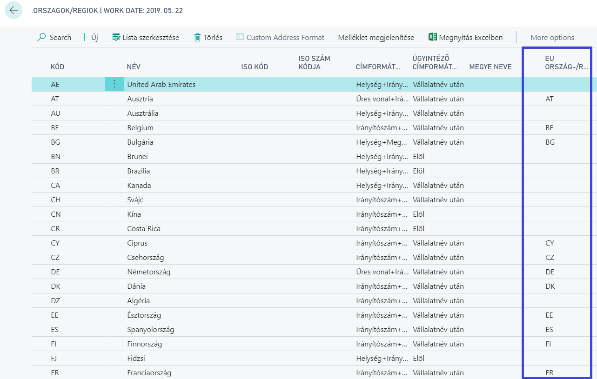The width and height of the screenshot is (597, 379).
Task: Click the Csehország name cell
Action: click(146, 258)
